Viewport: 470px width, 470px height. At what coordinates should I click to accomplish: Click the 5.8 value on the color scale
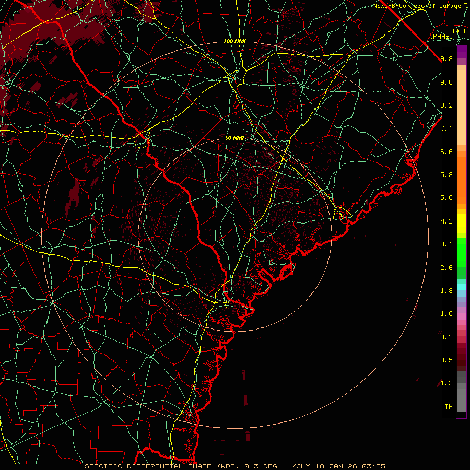coord(446,175)
